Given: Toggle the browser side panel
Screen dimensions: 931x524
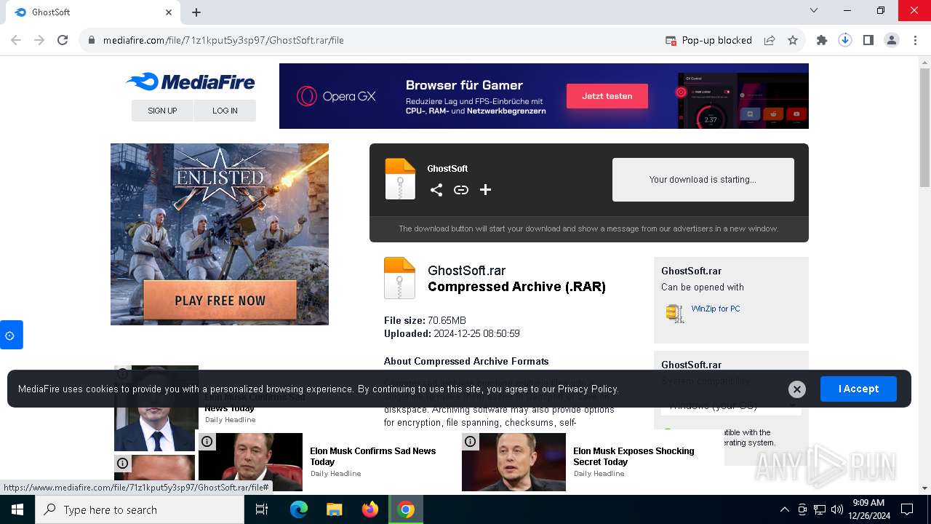Looking at the screenshot, I should (868, 41).
